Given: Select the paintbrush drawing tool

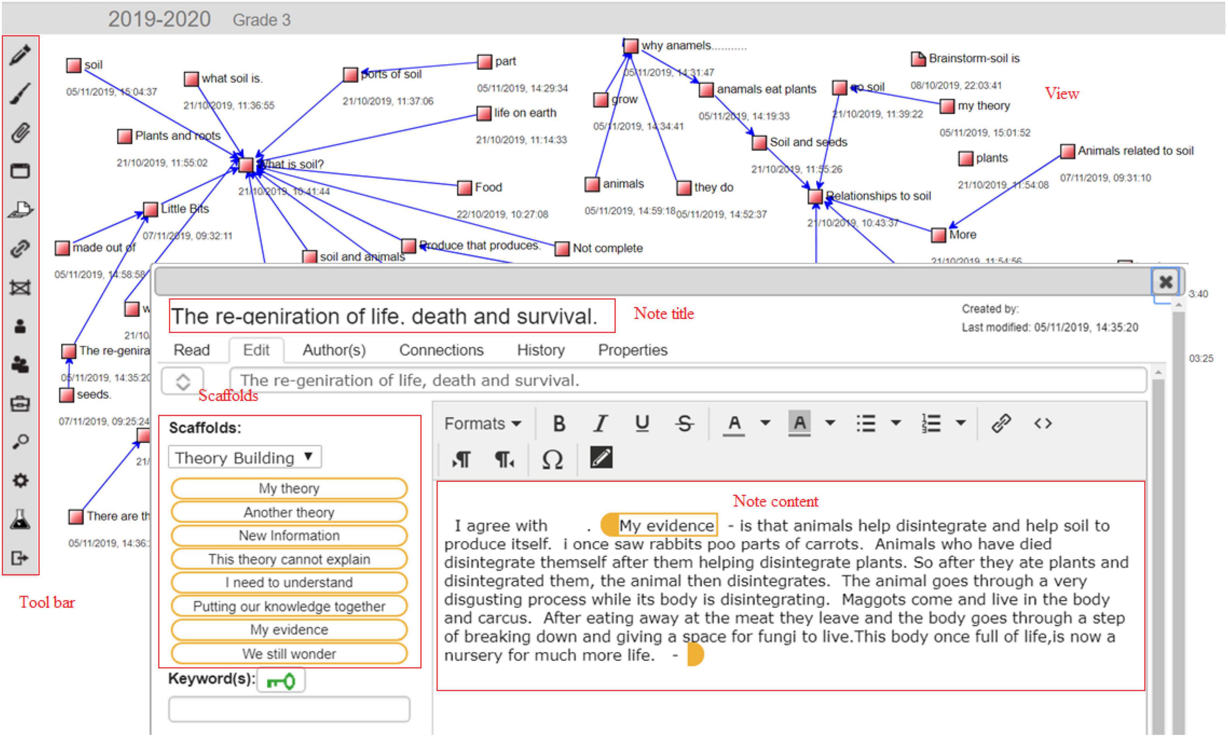Looking at the screenshot, I should [20, 93].
